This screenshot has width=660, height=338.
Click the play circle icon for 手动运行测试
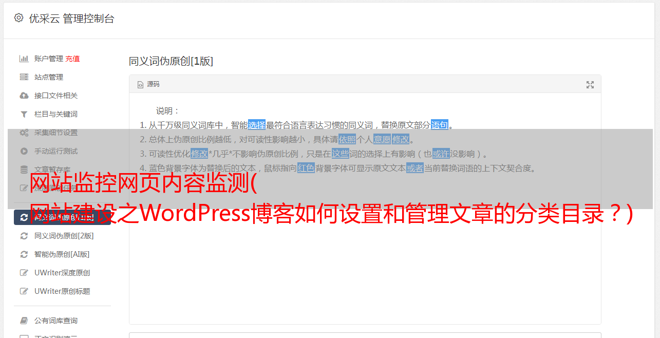tap(24, 151)
